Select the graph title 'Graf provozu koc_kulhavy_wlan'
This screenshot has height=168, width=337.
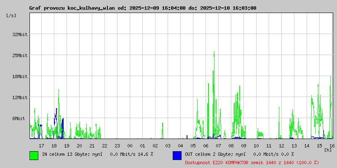click(72, 8)
